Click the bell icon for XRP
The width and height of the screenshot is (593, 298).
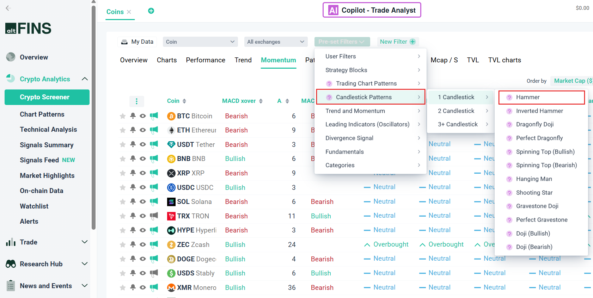[x=133, y=173]
